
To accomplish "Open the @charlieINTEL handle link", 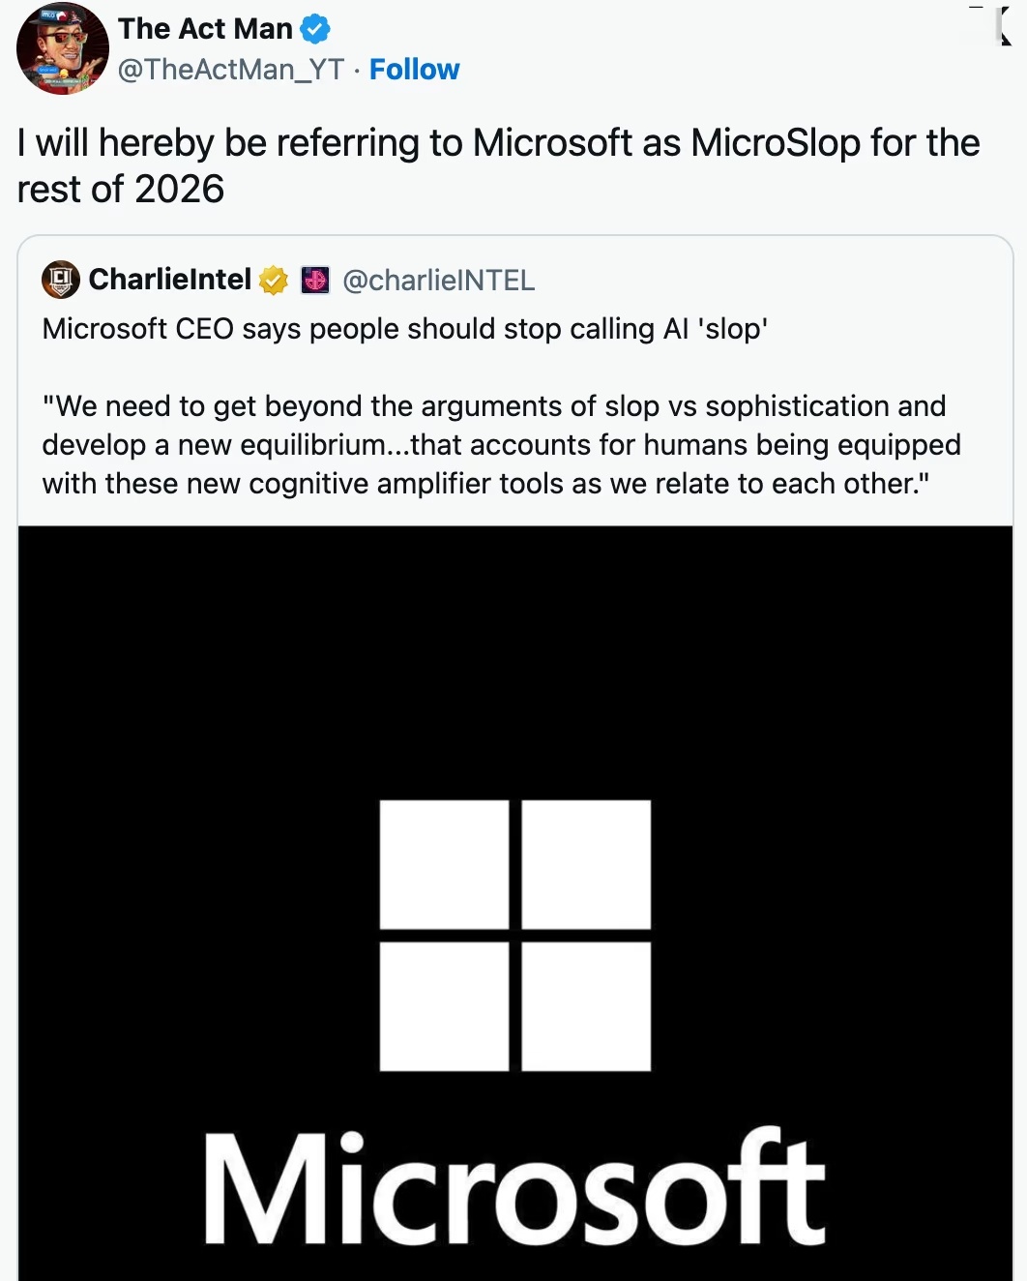I will (x=438, y=281).
